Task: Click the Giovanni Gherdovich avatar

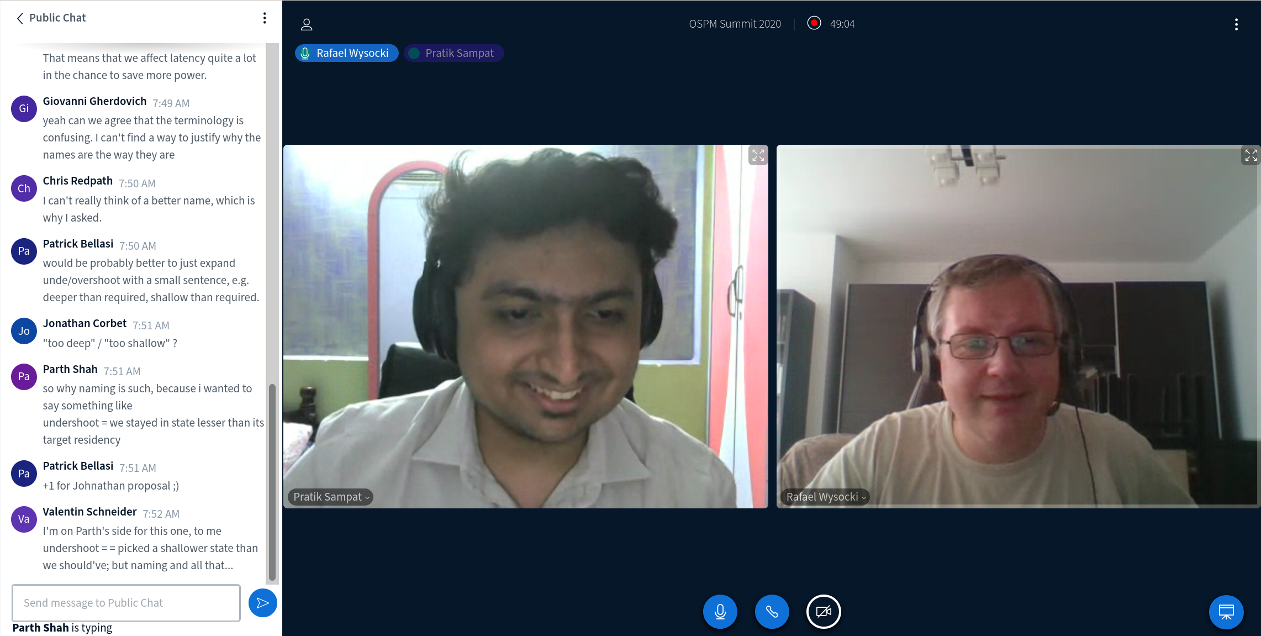Action: 24,108
